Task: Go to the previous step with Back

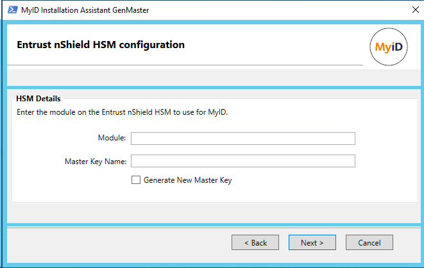Action: click(255, 242)
